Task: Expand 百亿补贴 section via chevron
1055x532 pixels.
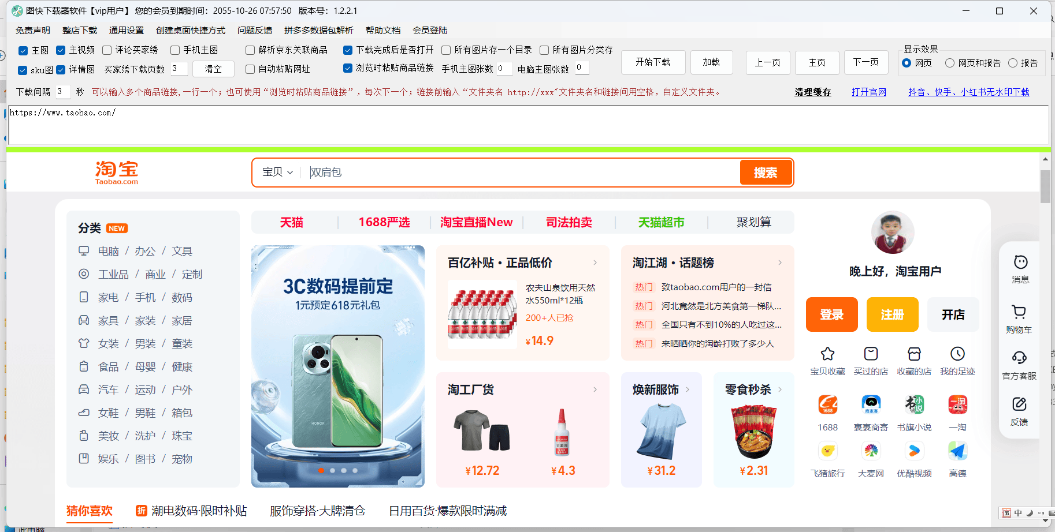Action: pyautogui.click(x=595, y=263)
